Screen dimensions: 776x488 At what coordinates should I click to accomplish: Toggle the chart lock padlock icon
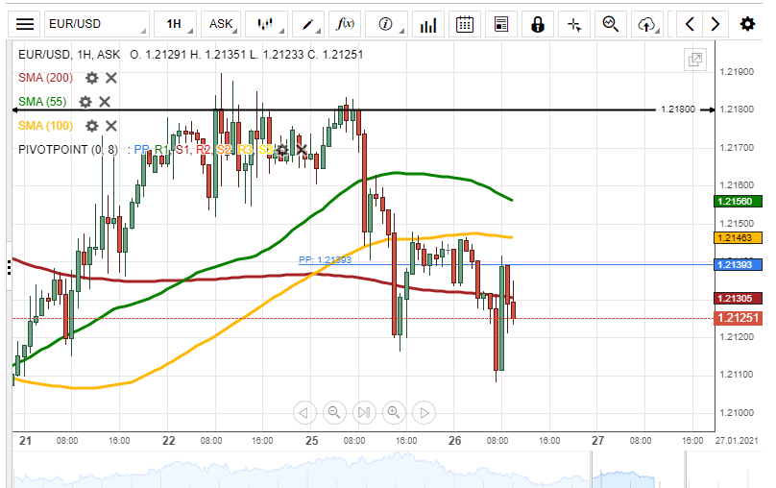[538, 24]
